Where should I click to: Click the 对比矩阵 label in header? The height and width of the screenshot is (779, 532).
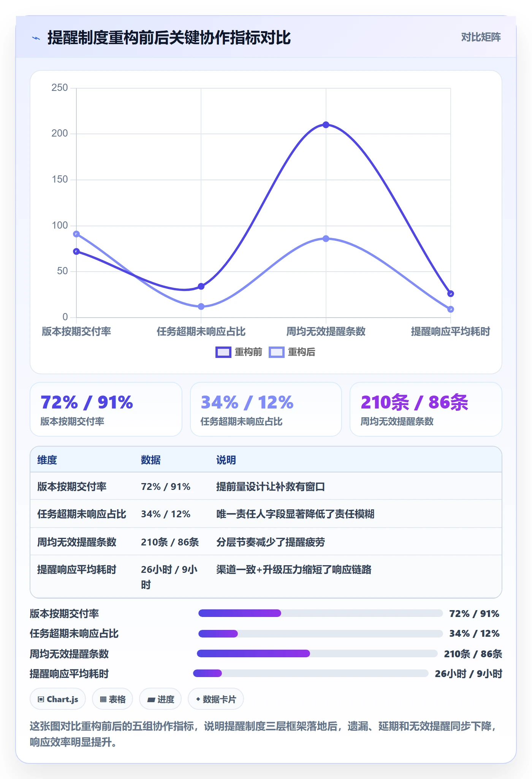(481, 37)
